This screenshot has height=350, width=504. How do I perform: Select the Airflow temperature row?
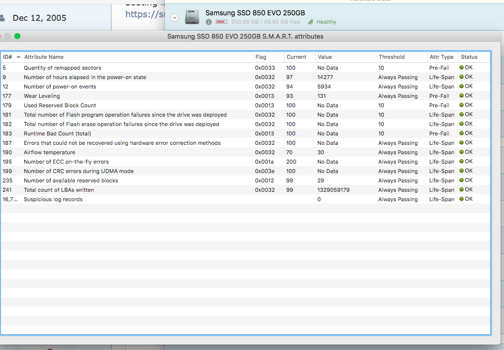[x=246, y=152]
